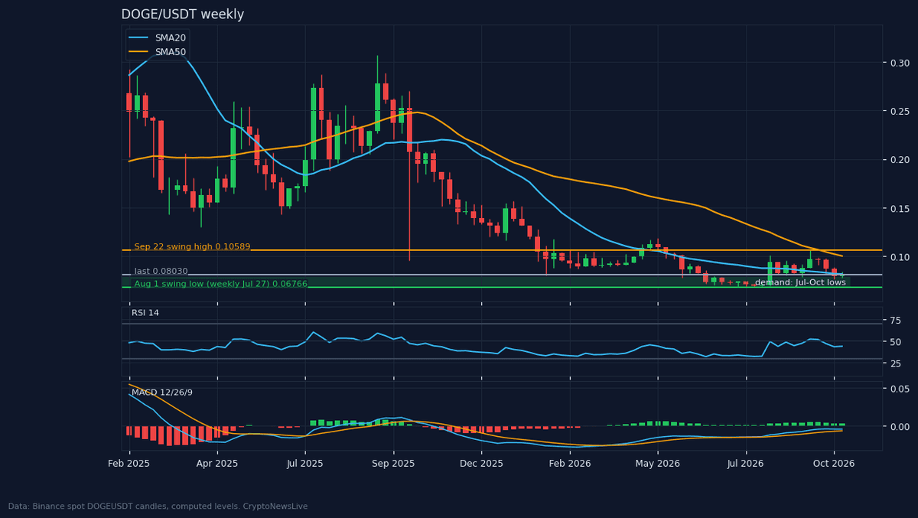The height and width of the screenshot is (518, 918).
Task: Click the Sep 2025 x-axis label
Action: coord(393,463)
